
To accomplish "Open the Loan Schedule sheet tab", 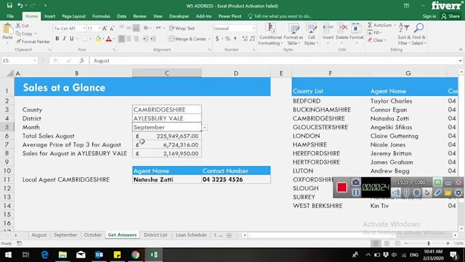I will click(191, 235).
